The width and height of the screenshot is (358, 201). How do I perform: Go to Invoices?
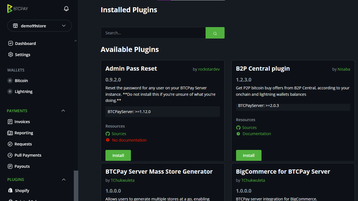[22, 122]
